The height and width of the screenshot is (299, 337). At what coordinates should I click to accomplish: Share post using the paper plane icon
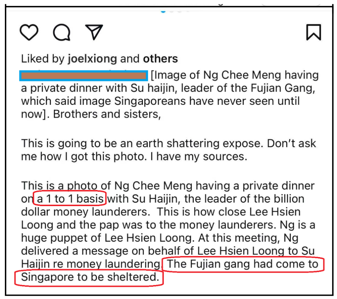94,32
